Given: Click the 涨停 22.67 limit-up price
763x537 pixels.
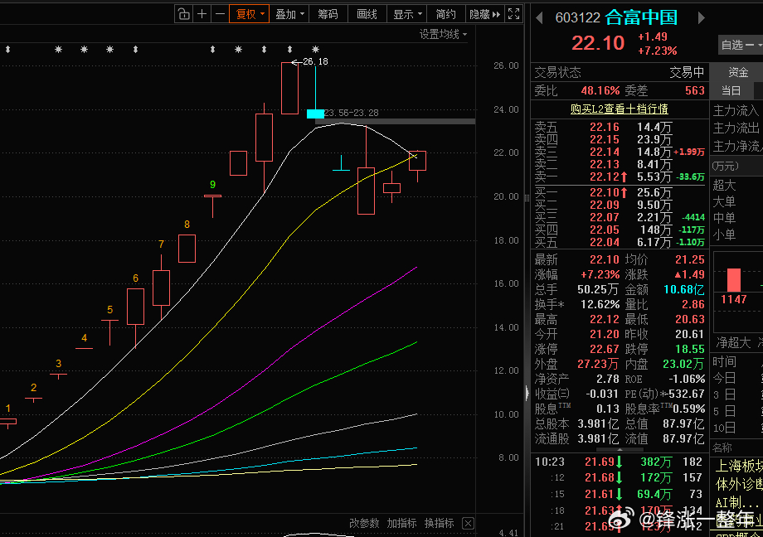Looking at the screenshot, I should [x=605, y=349].
